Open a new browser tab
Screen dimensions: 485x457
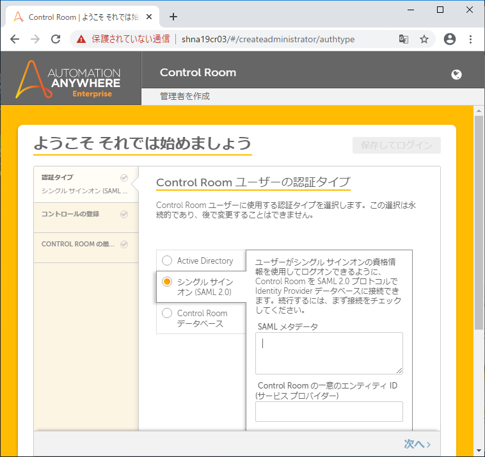coord(173,17)
